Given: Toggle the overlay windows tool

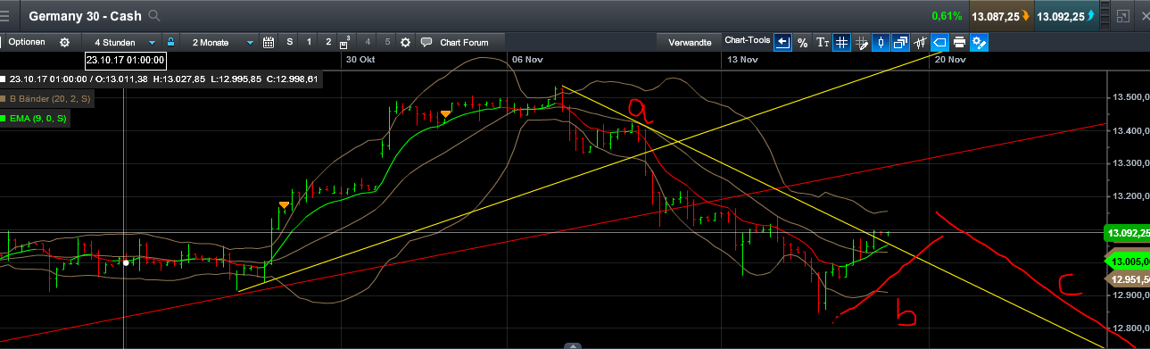Looking at the screenshot, I should tap(900, 42).
